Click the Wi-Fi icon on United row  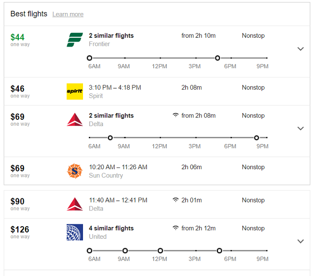point(176,228)
